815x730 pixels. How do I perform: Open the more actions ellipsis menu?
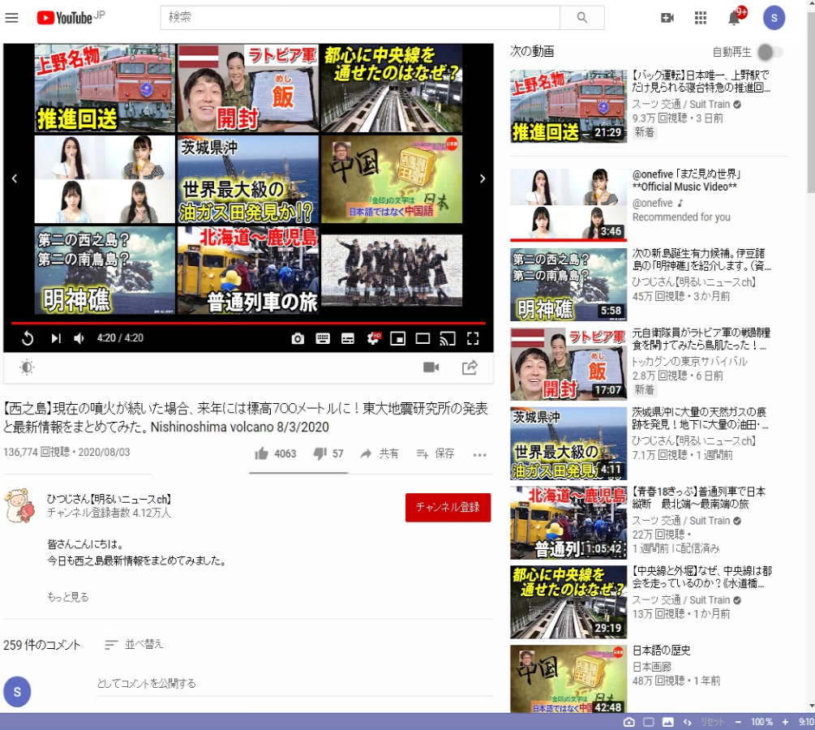(479, 454)
